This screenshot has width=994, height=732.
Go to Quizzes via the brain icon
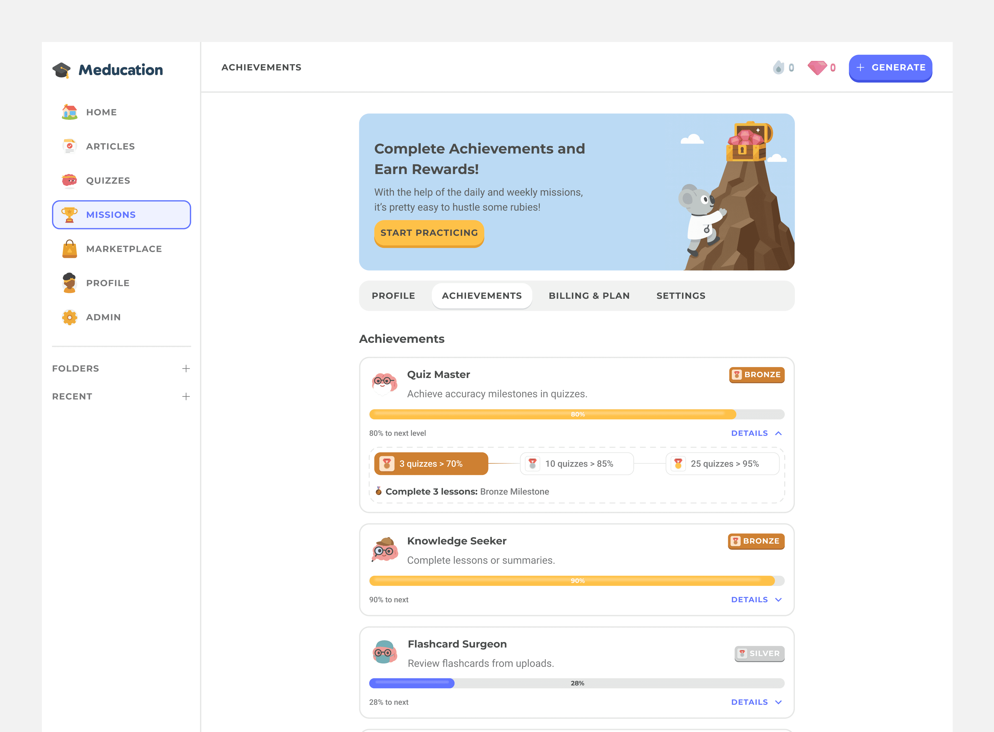point(69,180)
